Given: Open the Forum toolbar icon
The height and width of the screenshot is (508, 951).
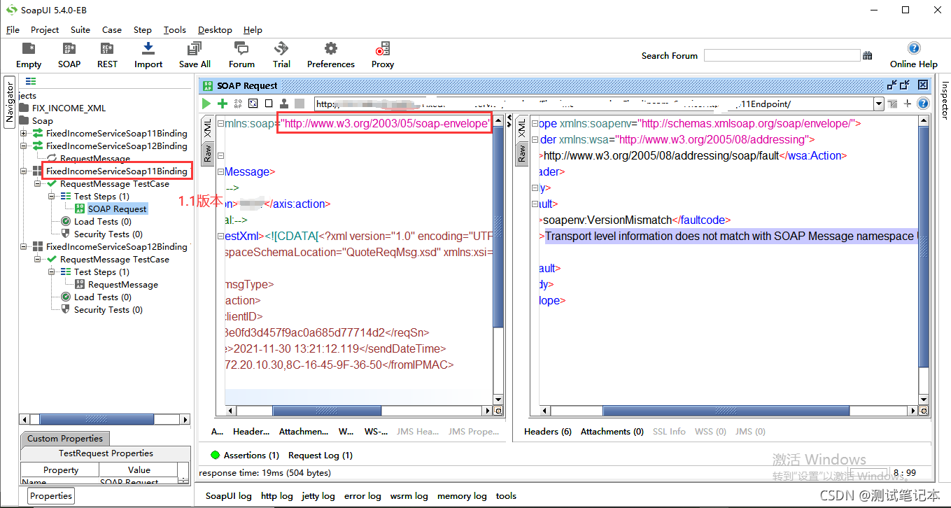Looking at the screenshot, I should [241, 48].
